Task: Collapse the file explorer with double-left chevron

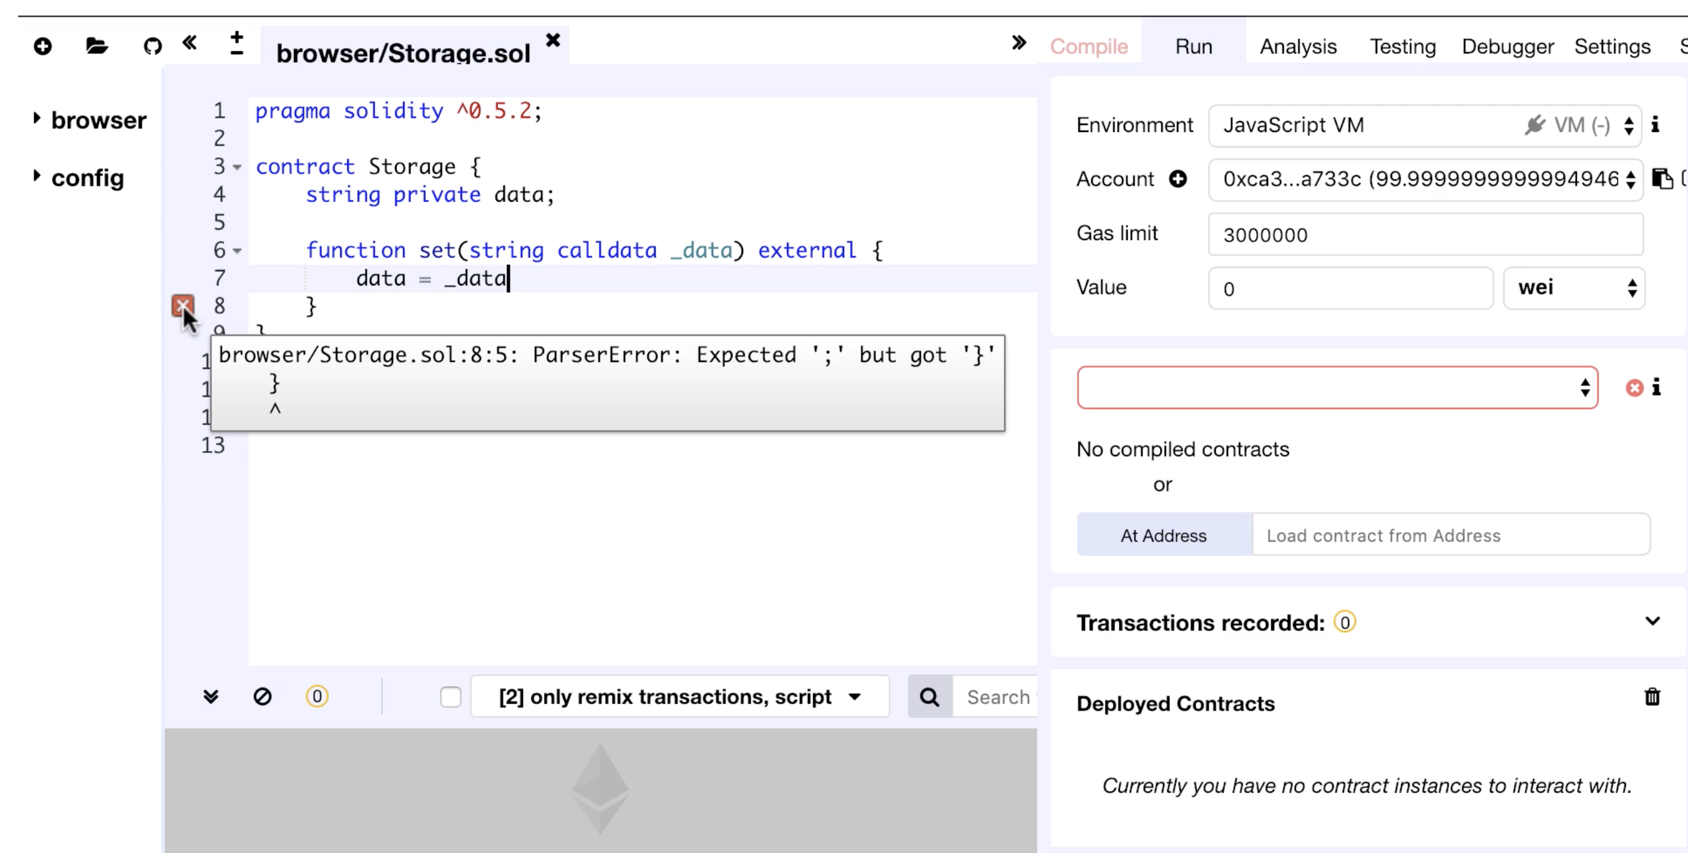Action: pos(189,43)
